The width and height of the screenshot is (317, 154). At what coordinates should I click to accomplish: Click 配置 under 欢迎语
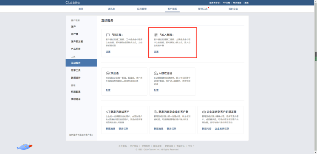click(108, 90)
